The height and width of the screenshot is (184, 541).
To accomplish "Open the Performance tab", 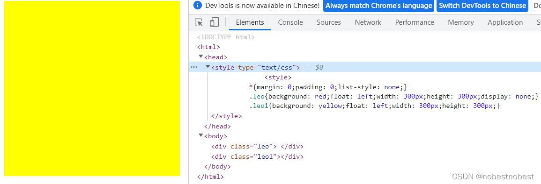I will [415, 22].
